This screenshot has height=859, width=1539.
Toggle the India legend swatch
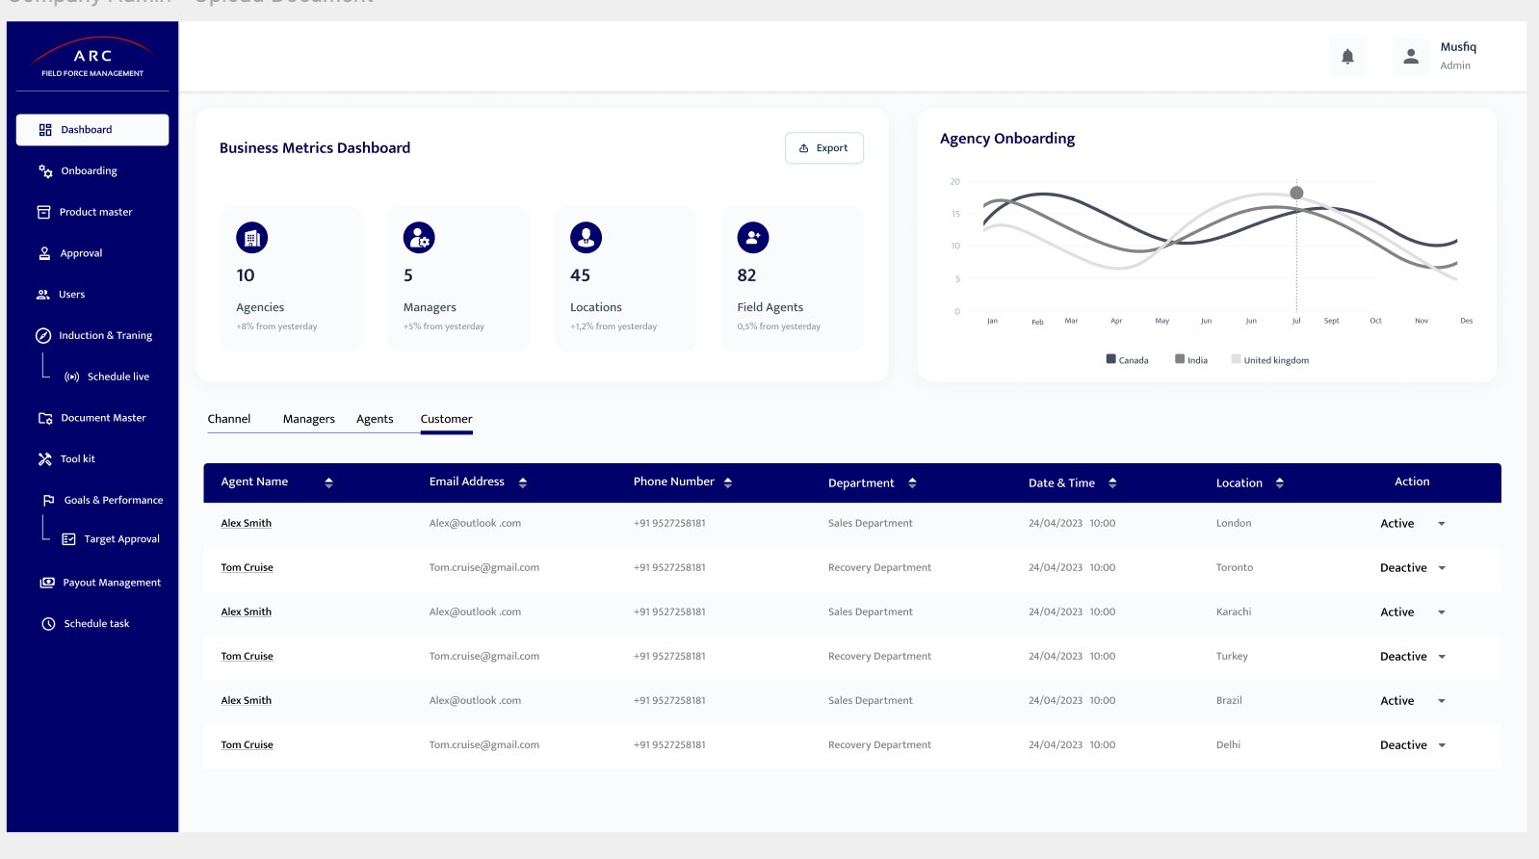1180,359
